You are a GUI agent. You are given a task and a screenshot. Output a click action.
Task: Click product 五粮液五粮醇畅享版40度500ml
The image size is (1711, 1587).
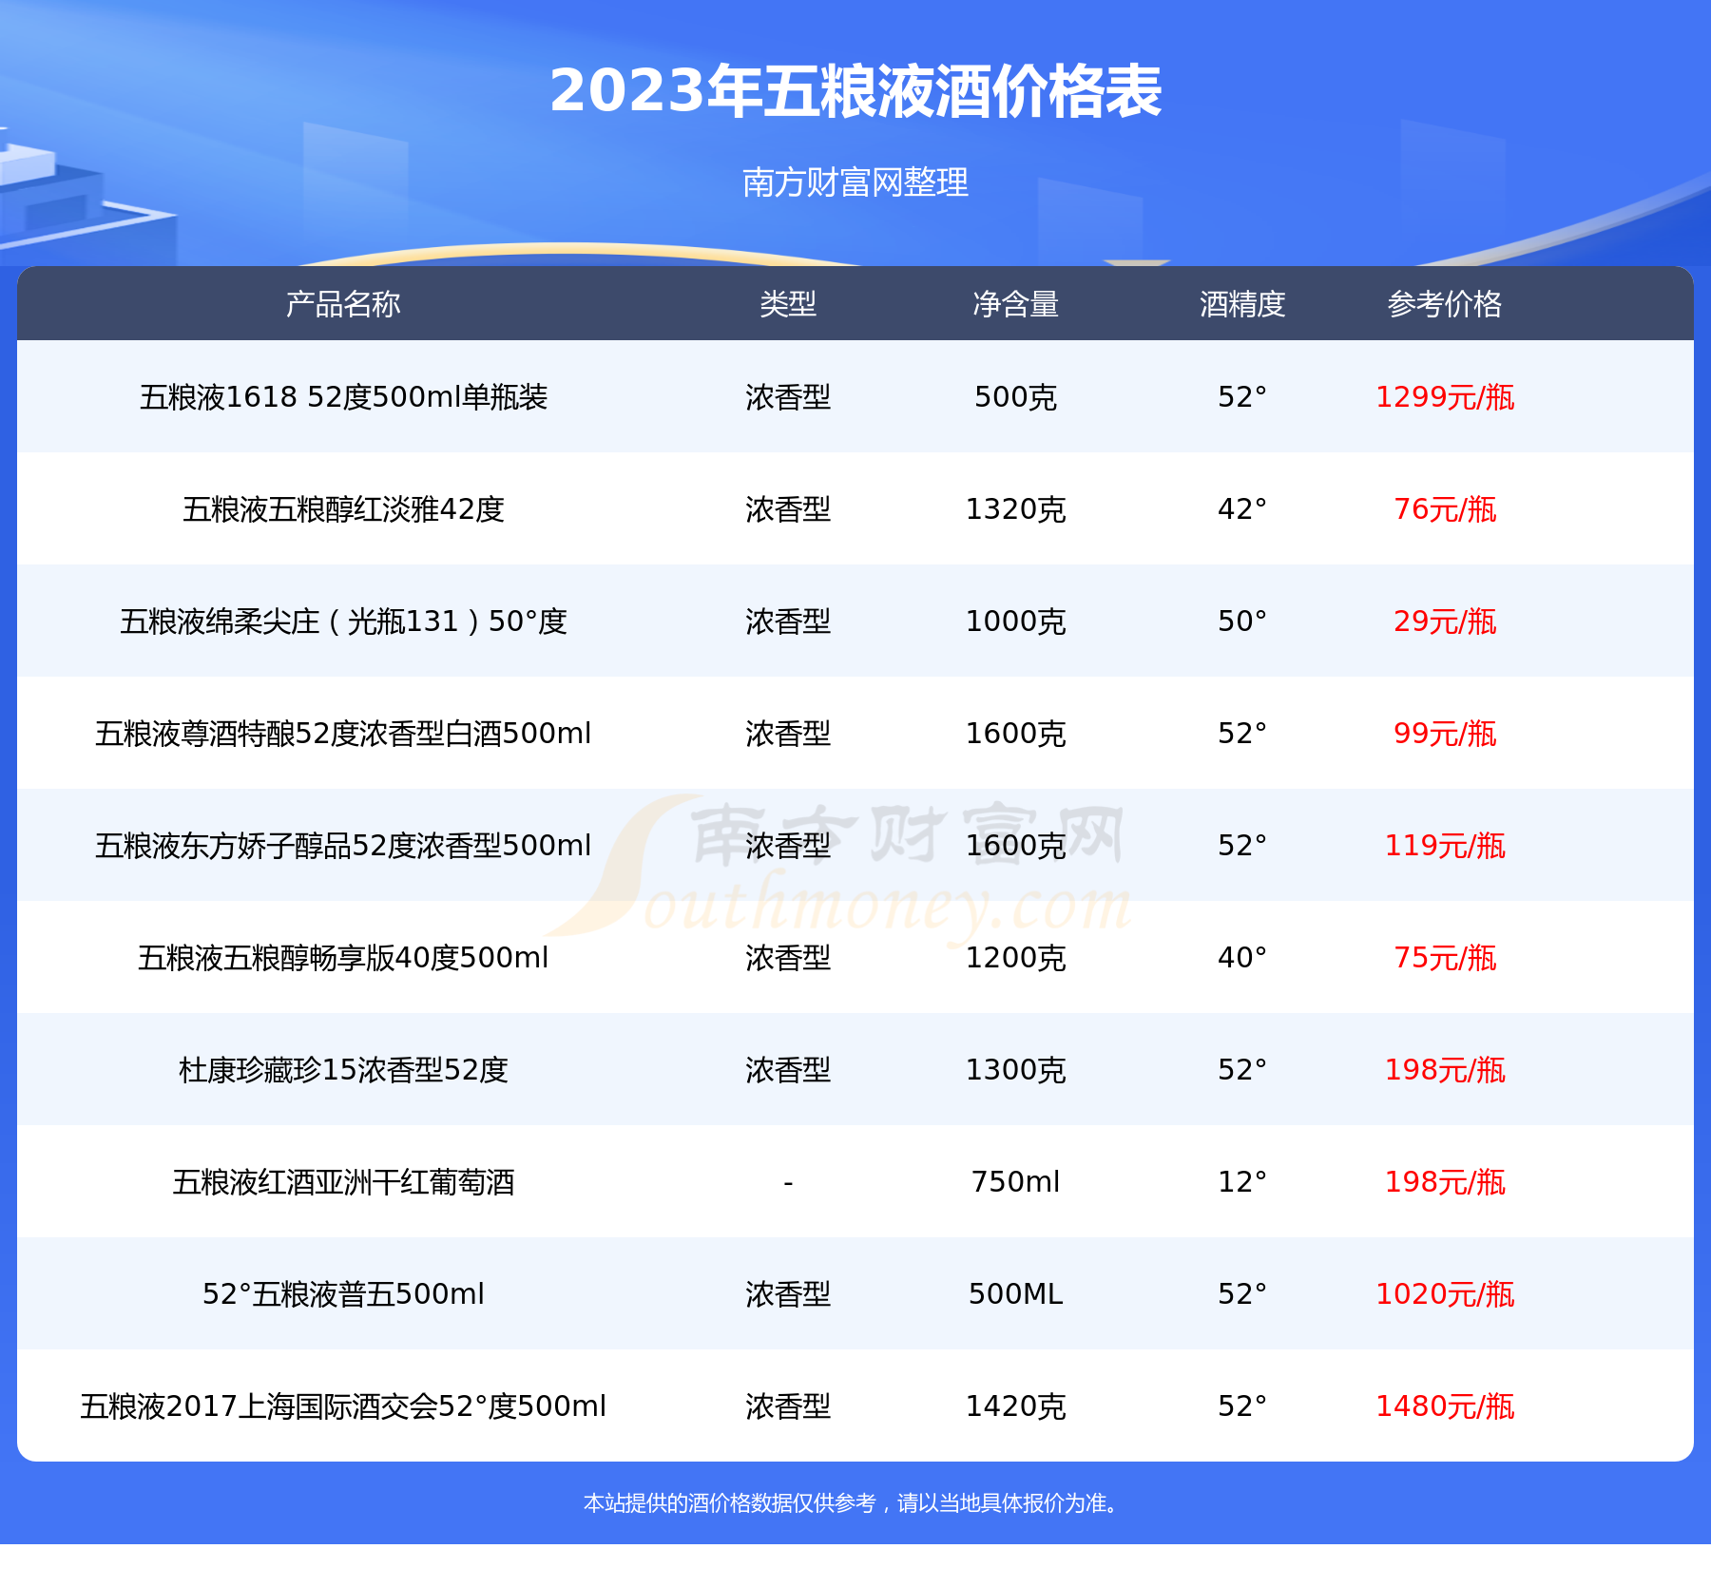click(343, 958)
